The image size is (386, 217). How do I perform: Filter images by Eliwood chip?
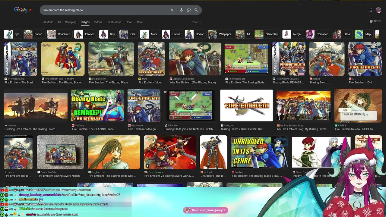85,34
